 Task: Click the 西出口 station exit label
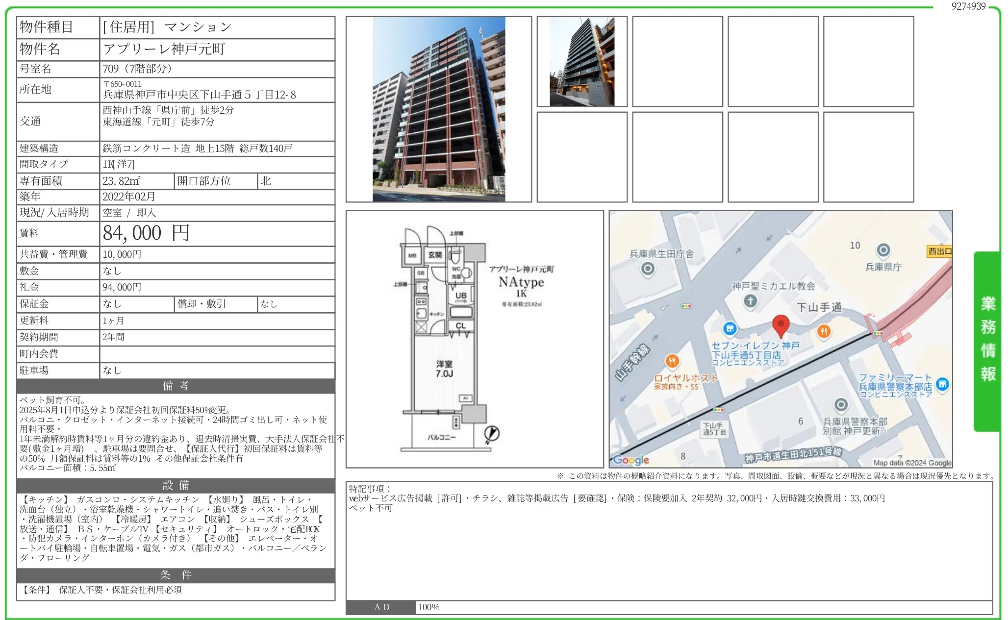coord(939,251)
